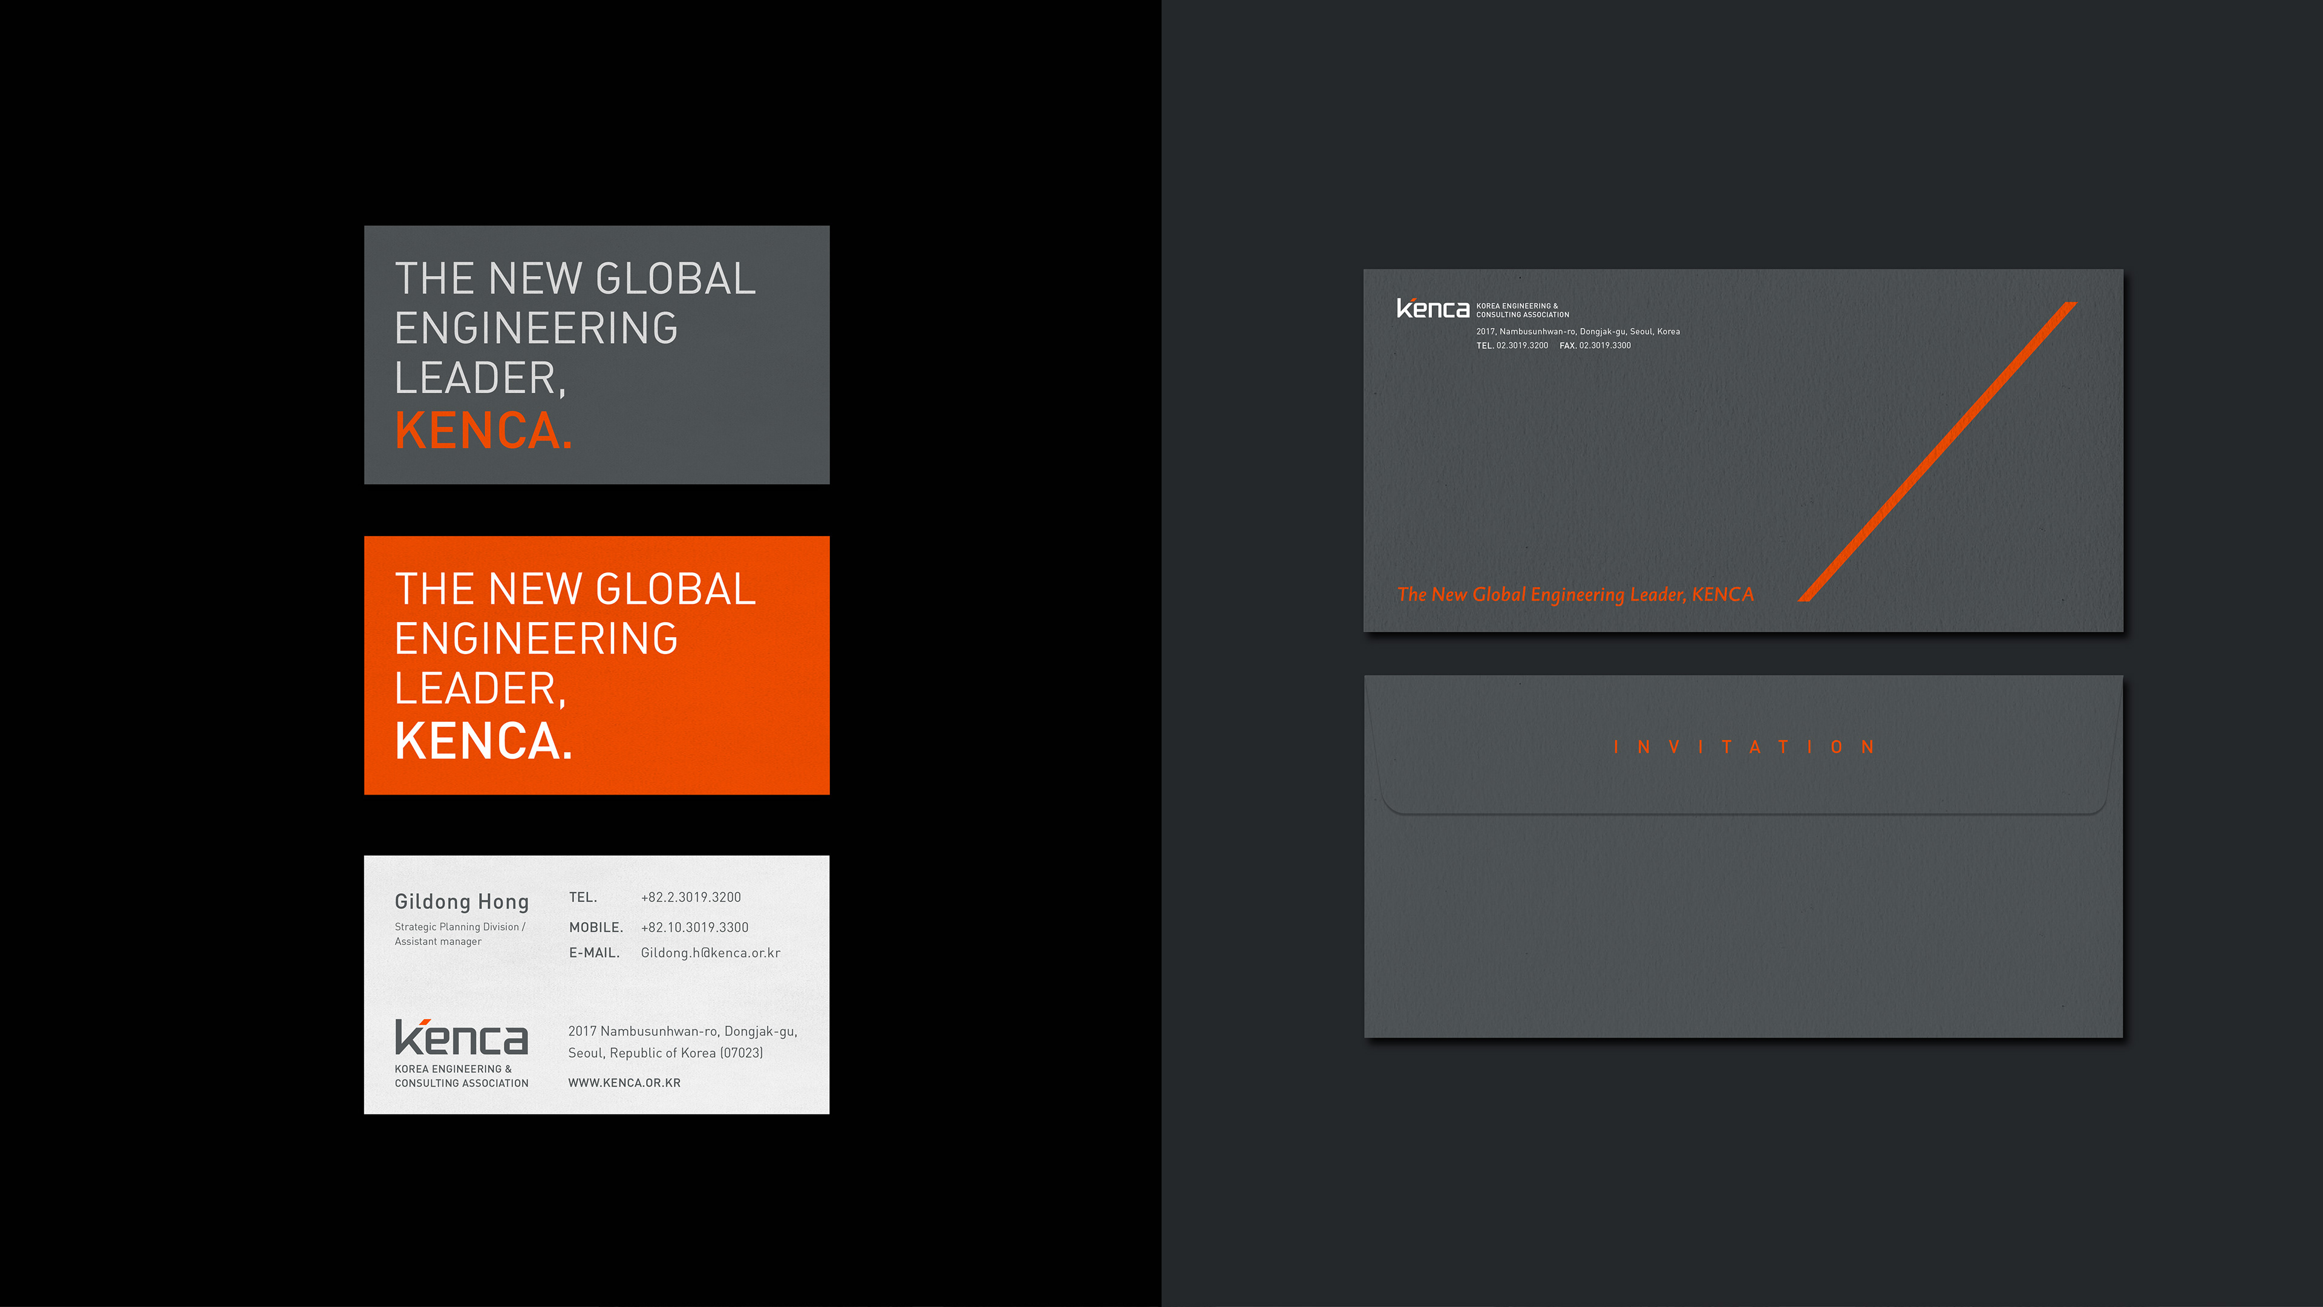
Task: Select "THE NEW GLOBAL" line on the orange card
Action: [575, 590]
